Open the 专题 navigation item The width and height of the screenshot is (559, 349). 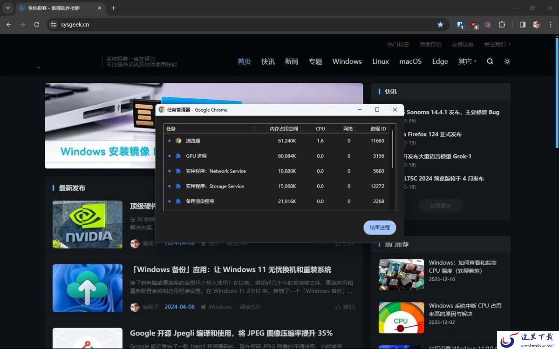tap(315, 61)
